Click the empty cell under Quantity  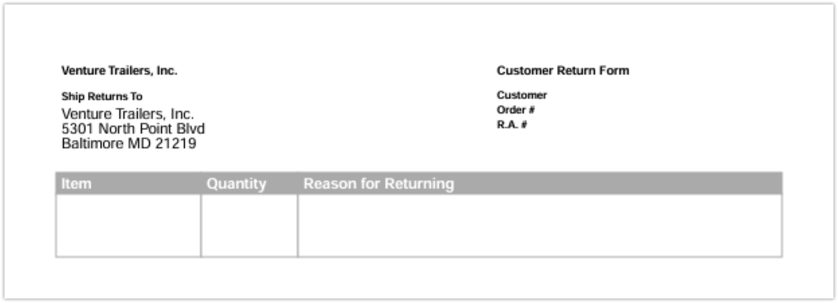point(249,225)
